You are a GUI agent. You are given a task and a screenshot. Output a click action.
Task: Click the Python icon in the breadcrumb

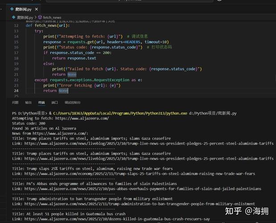[x=13, y=17]
